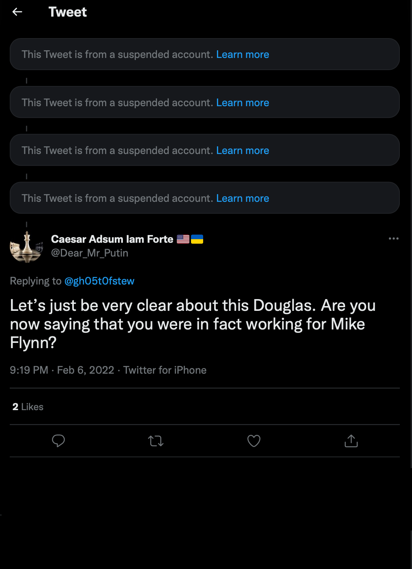
Task: Click the tweet text about Mike Flynn
Action: [193, 324]
